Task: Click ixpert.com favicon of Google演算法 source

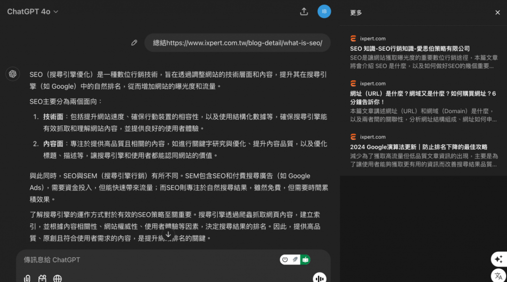Action: coord(353,137)
